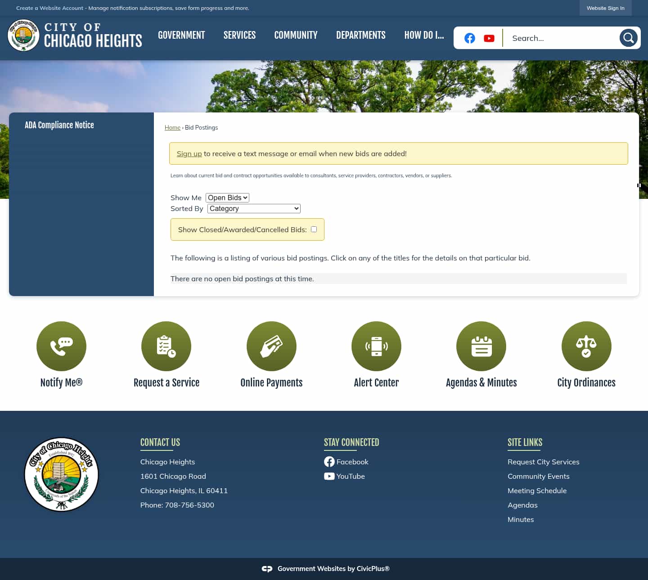Open Request a Service clipboard icon

point(166,346)
